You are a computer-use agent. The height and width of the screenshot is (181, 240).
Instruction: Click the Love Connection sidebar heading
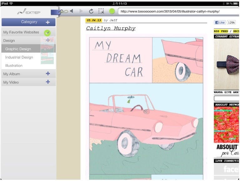point(226,161)
